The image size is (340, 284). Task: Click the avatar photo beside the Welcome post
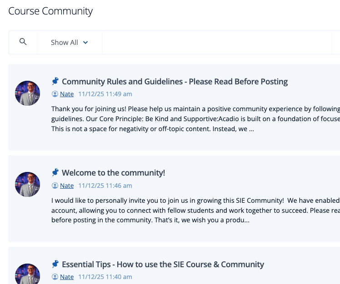click(x=28, y=184)
